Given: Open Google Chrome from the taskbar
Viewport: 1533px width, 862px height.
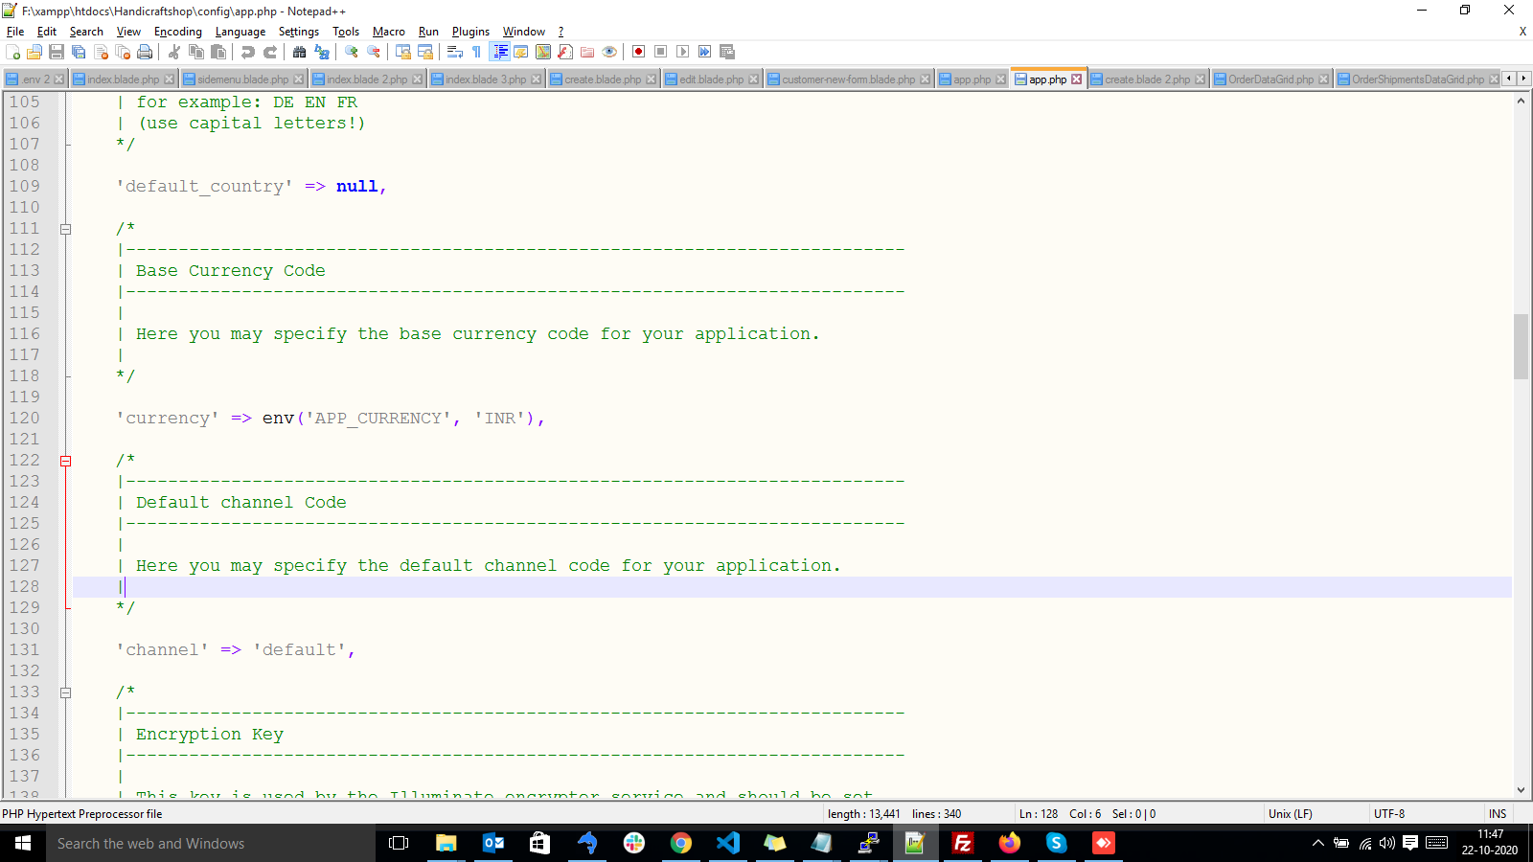Looking at the screenshot, I should (x=681, y=843).
